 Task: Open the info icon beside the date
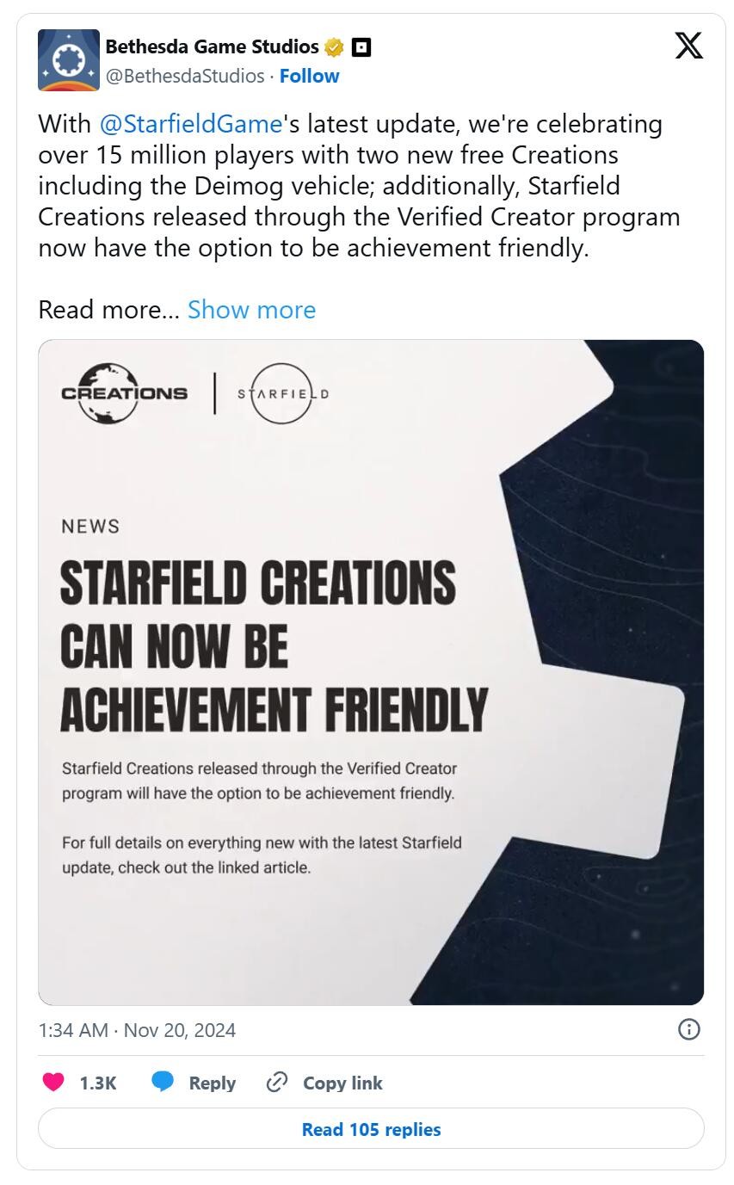(x=688, y=1029)
